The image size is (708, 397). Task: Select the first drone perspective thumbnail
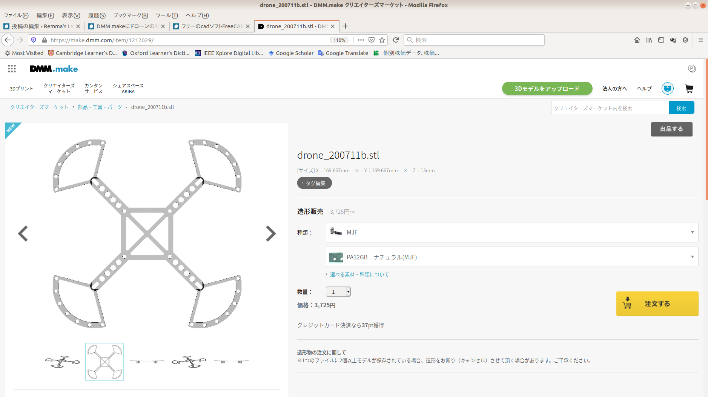63,362
